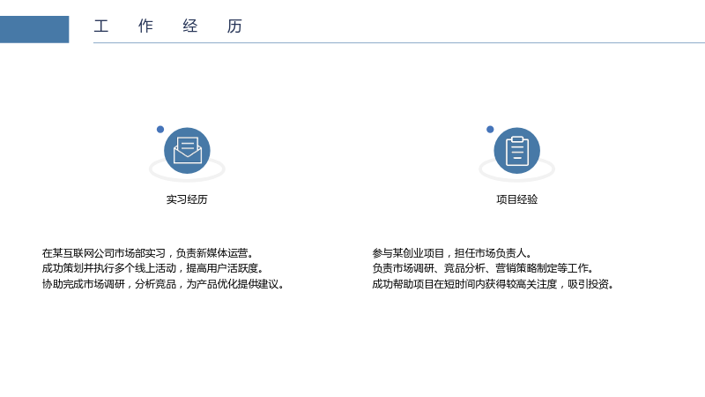The height and width of the screenshot is (397, 705).
Task: Select small blue dot near clipboard icon
Action: pos(490,130)
